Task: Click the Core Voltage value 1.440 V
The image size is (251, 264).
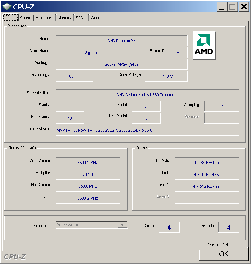Action: tap(166, 76)
